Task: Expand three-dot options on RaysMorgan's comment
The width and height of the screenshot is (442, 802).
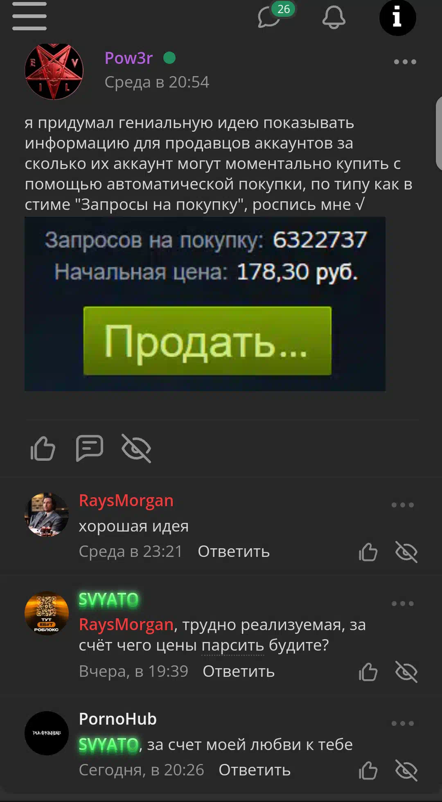Action: [x=403, y=505]
